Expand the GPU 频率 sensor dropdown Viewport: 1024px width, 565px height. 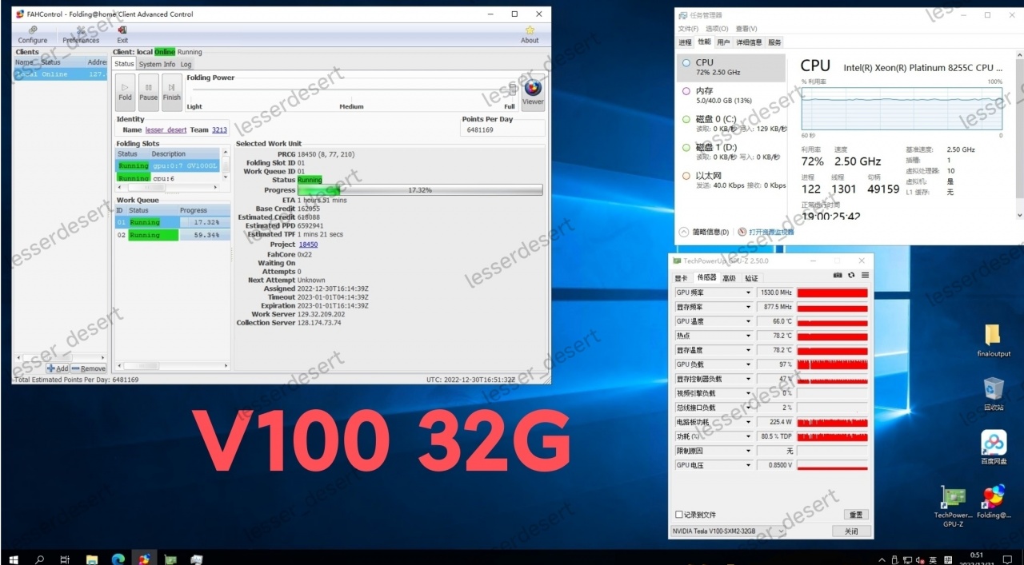tap(749, 292)
